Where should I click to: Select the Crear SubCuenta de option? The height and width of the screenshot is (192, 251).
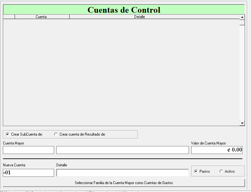(x=8, y=134)
